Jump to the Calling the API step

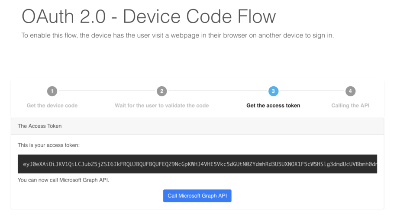point(350,105)
